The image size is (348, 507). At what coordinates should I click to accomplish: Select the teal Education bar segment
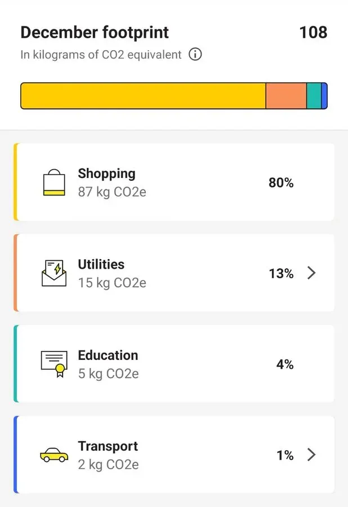(314, 96)
